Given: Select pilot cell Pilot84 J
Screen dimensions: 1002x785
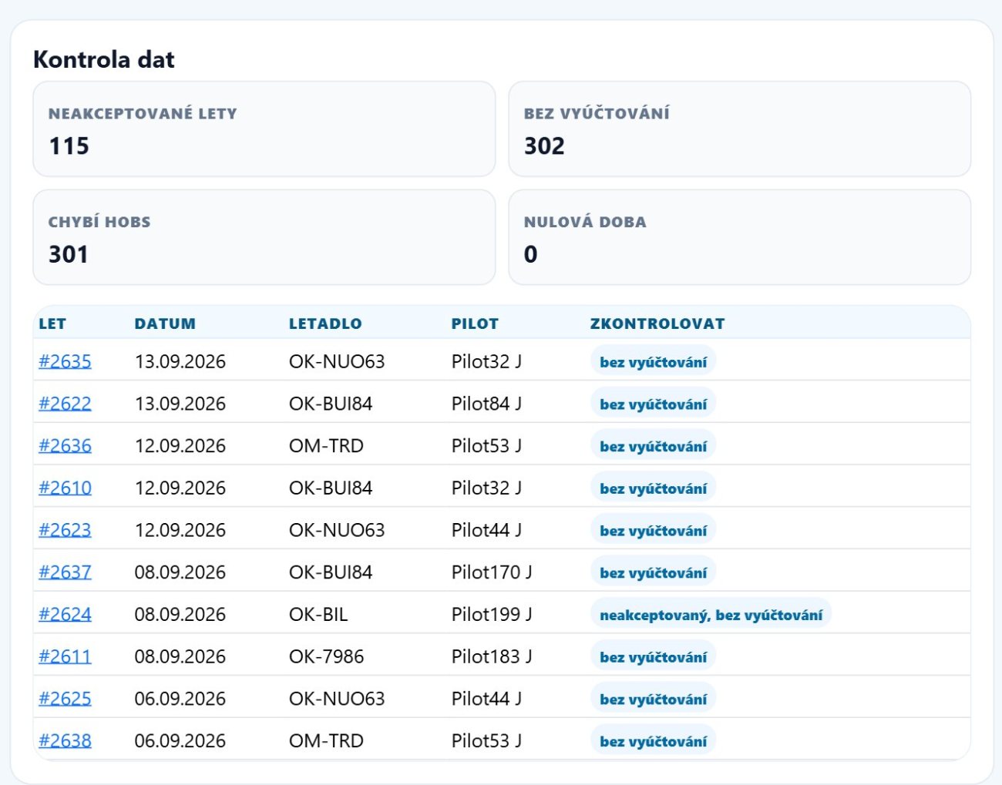Looking at the screenshot, I should [x=486, y=404].
